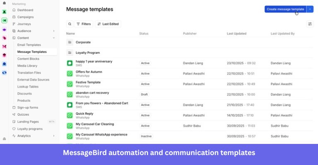
Task: Click the Loyalty programs heart icon
Action: click(14, 129)
